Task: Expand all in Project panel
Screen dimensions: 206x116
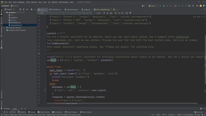Action: pyautogui.click(x=23, y=9)
